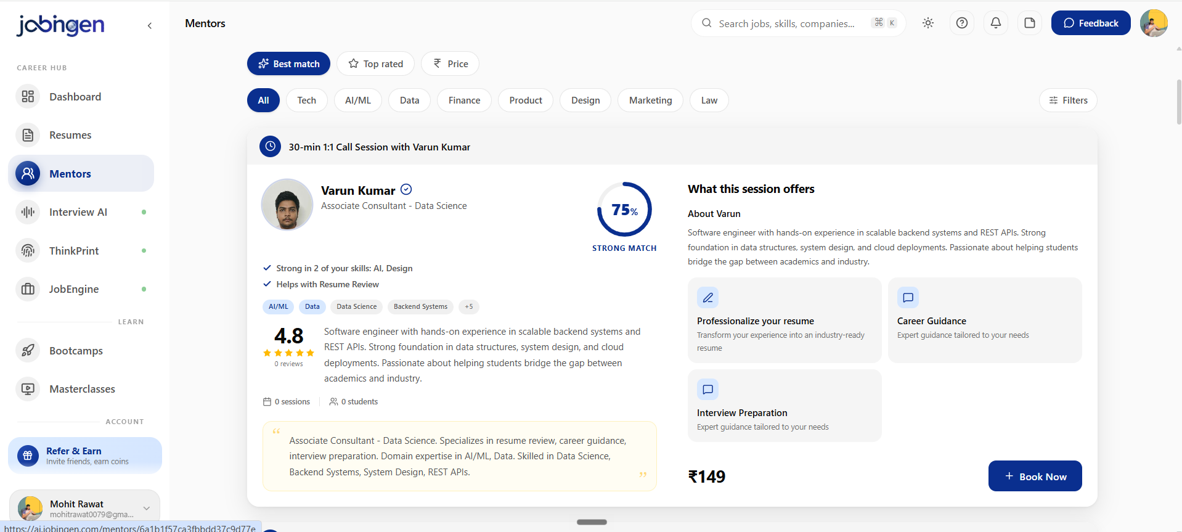Sort mentors by Best match
Viewport: 1182px width, 532px height.
(288, 63)
